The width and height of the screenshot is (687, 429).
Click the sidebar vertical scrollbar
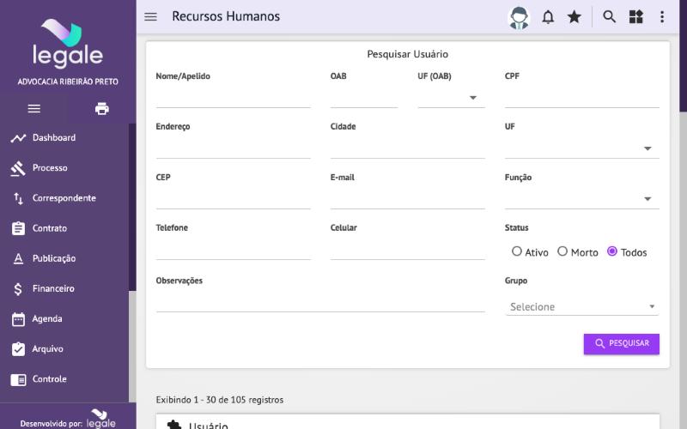pyautogui.click(x=132, y=207)
